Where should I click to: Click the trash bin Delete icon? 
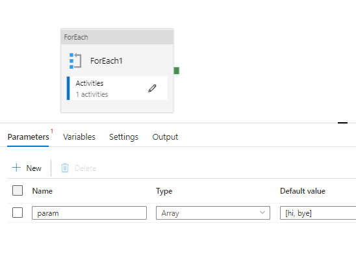(65, 168)
